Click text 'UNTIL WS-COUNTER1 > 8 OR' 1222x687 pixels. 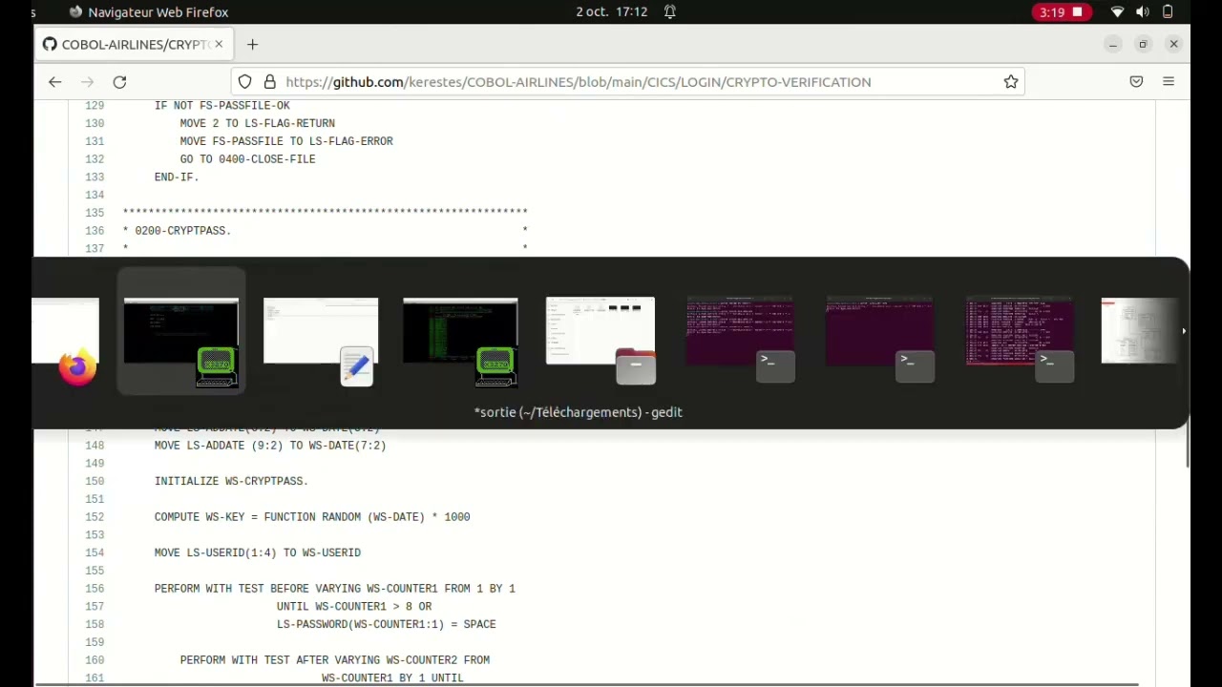pyautogui.click(x=354, y=607)
